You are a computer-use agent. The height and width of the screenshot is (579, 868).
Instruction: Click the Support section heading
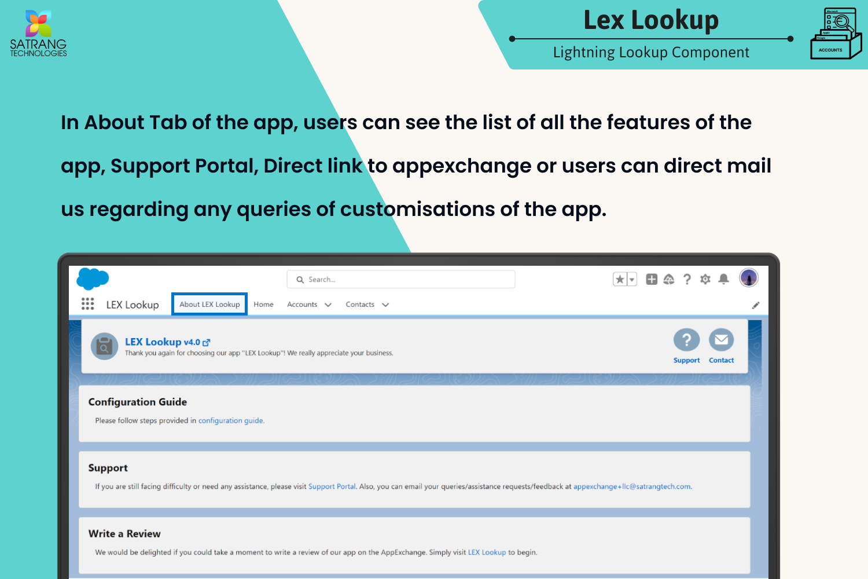click(x=108, y=468)
